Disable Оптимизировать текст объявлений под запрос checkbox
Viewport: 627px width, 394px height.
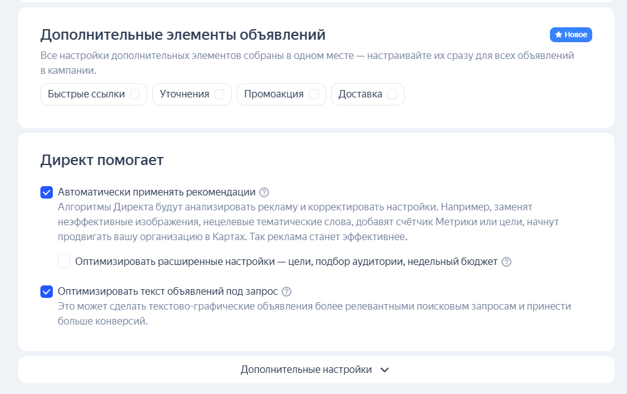[x=47, y=292]
